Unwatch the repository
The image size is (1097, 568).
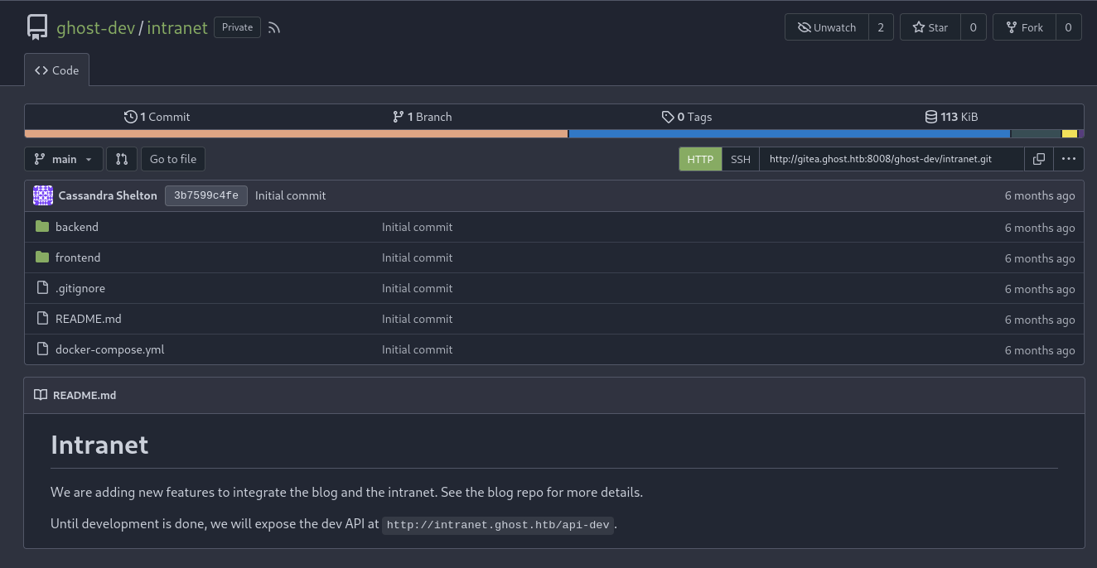point(827,27)
